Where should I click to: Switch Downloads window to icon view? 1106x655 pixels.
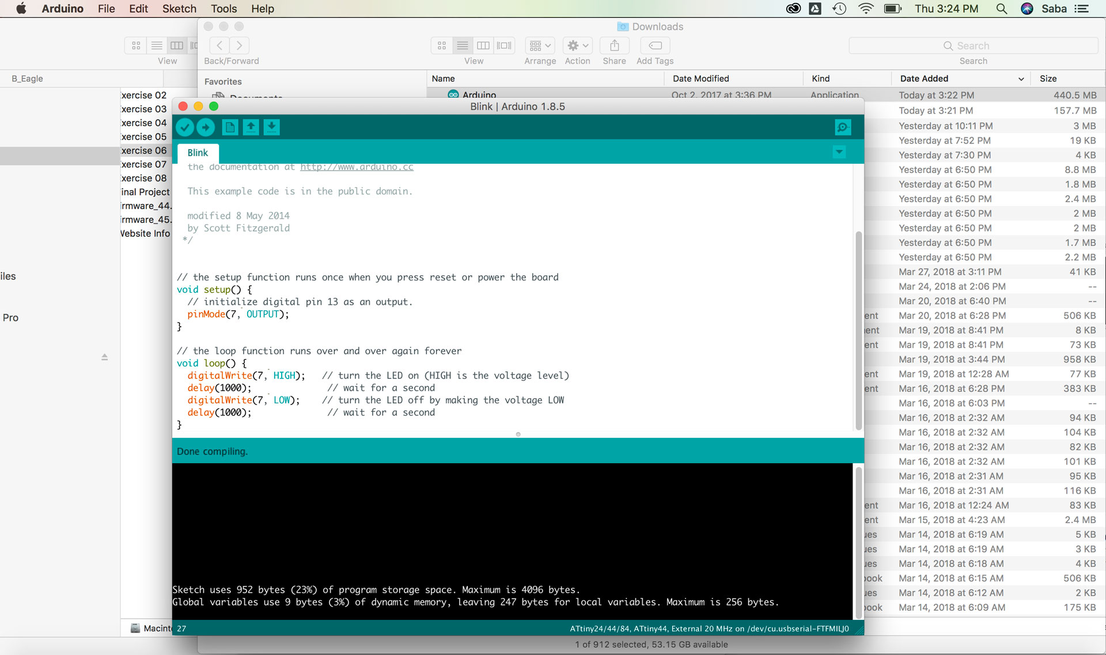pyautogui.click(x=442, y=46)
